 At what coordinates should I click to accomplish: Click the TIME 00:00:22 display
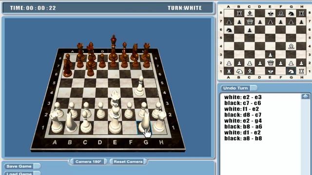(x=33, y=8)
